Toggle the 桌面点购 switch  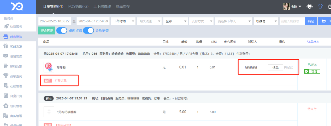(x=62, y=30)
